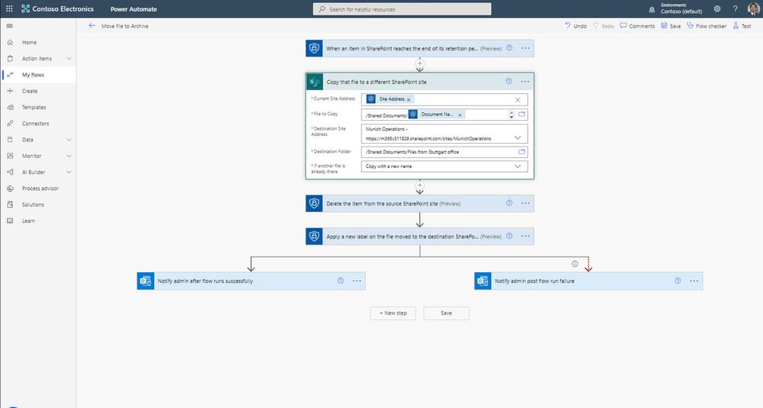Image resolution: width=763 pixels, height=408 pixels.
Task: Collapse the left navigation hamburger menu
Action: click(10, 26)
